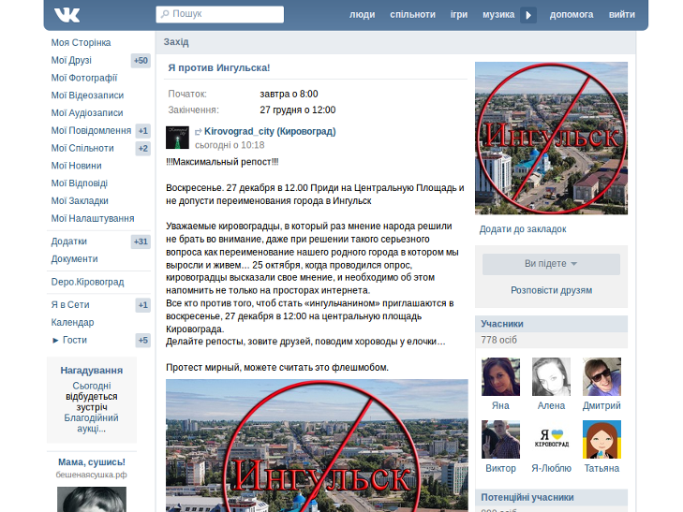Open Додатки in sidebar
The image size is (683, 512).
click(x=68, y=241)
